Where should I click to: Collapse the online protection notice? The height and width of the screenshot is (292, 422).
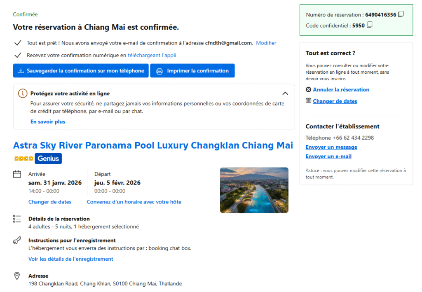pyautogui.click(x=285, y=93)
